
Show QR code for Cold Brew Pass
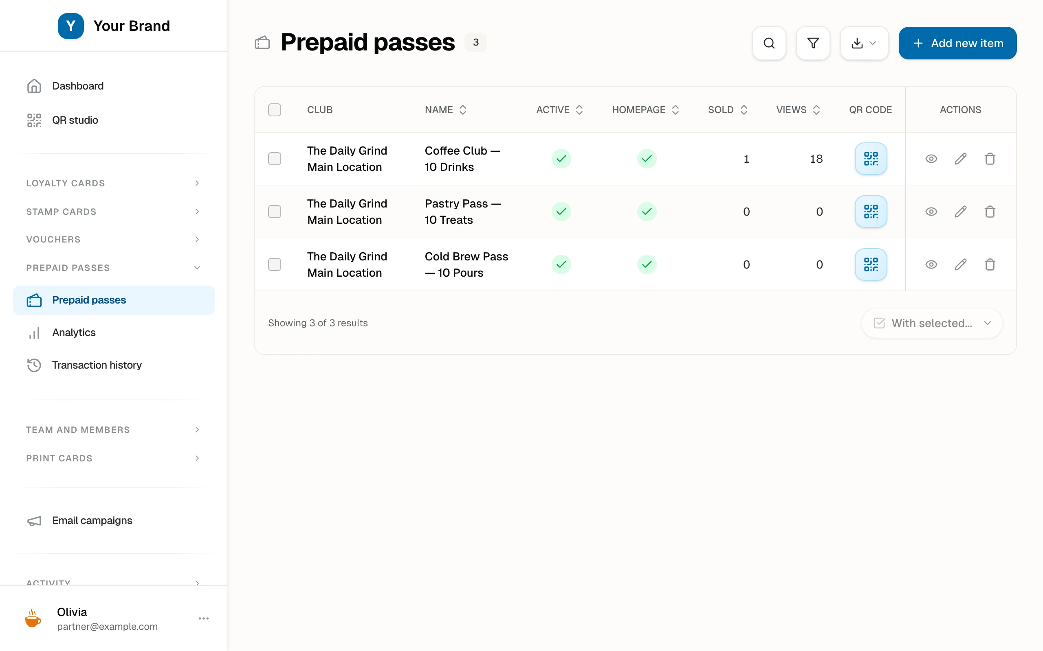point(871,264)
